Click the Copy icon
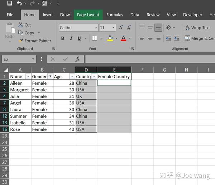The image size is (215, 185). click(20, 33)
